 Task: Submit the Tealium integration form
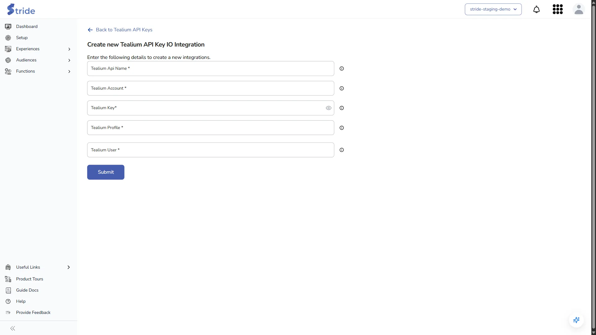pyautogui.click(x=106, y=172)
